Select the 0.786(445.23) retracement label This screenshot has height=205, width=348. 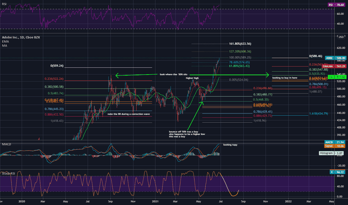tap(54, 109)
